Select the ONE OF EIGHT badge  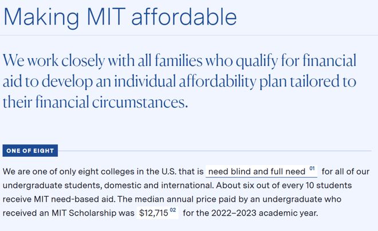(30, 151)
